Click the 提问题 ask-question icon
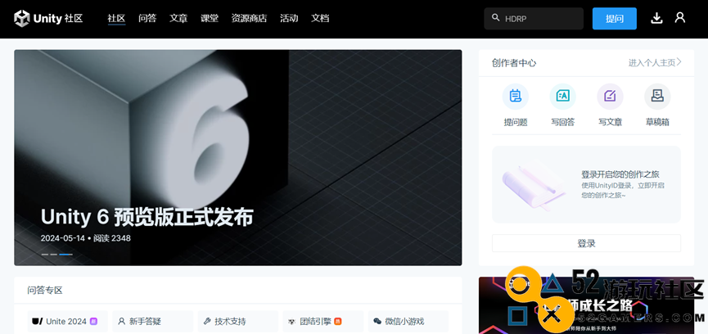The height and width of the screenshot is (334, 708). tap(515, 96)
